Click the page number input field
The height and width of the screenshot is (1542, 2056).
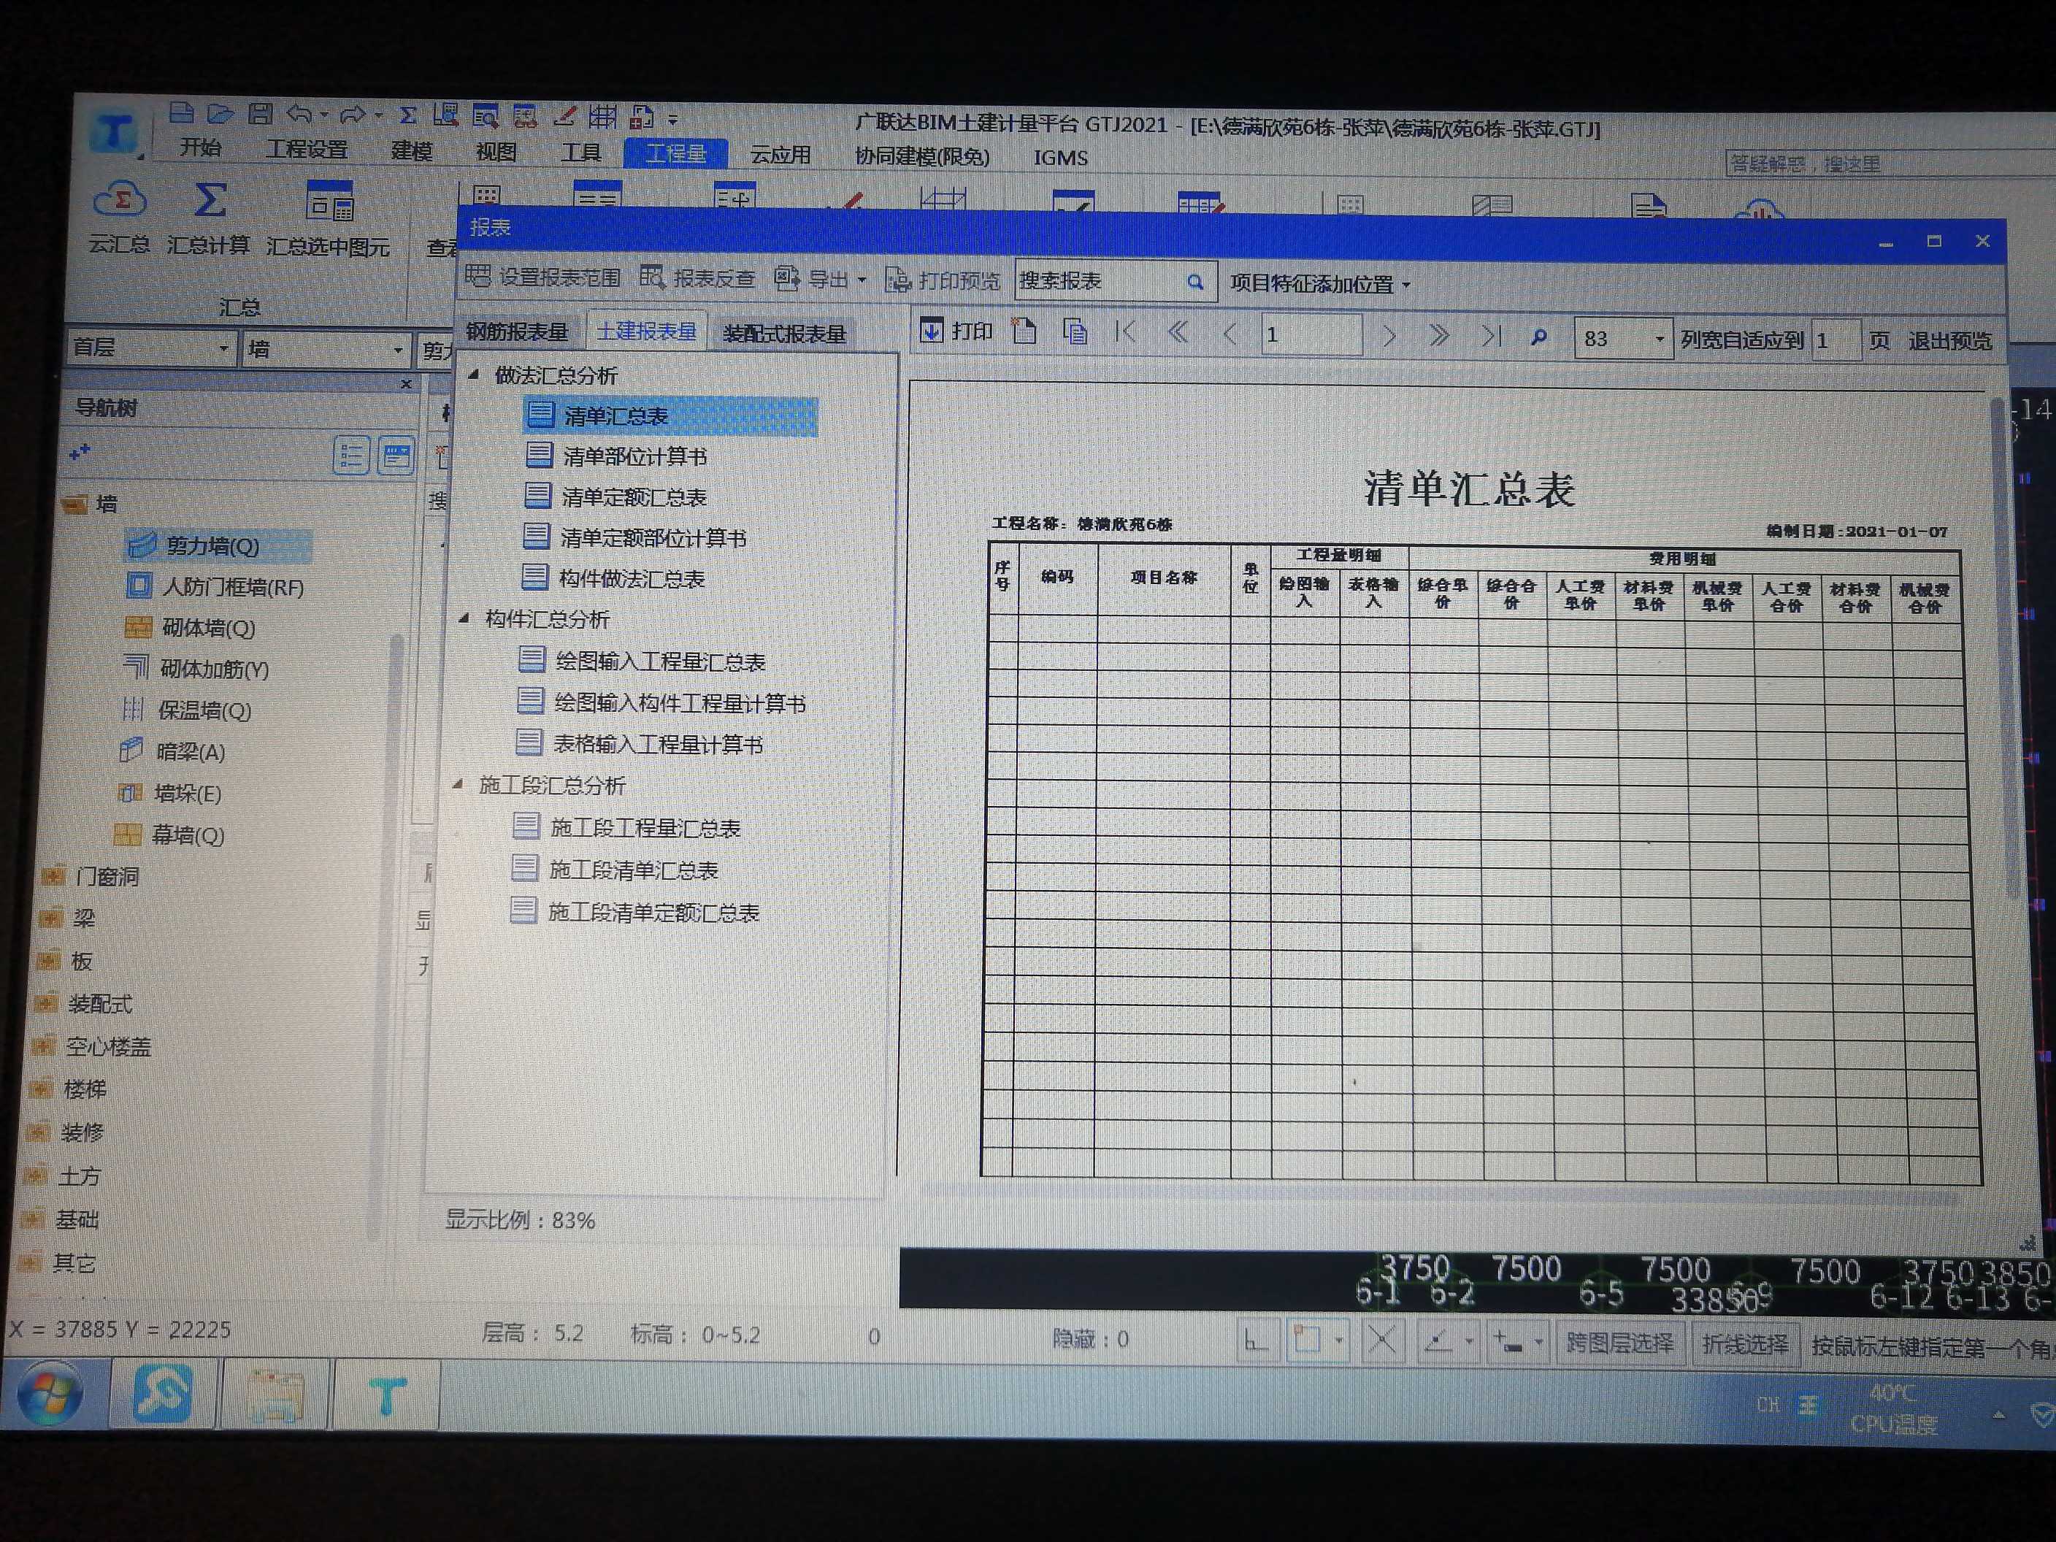coord(1311,334)
